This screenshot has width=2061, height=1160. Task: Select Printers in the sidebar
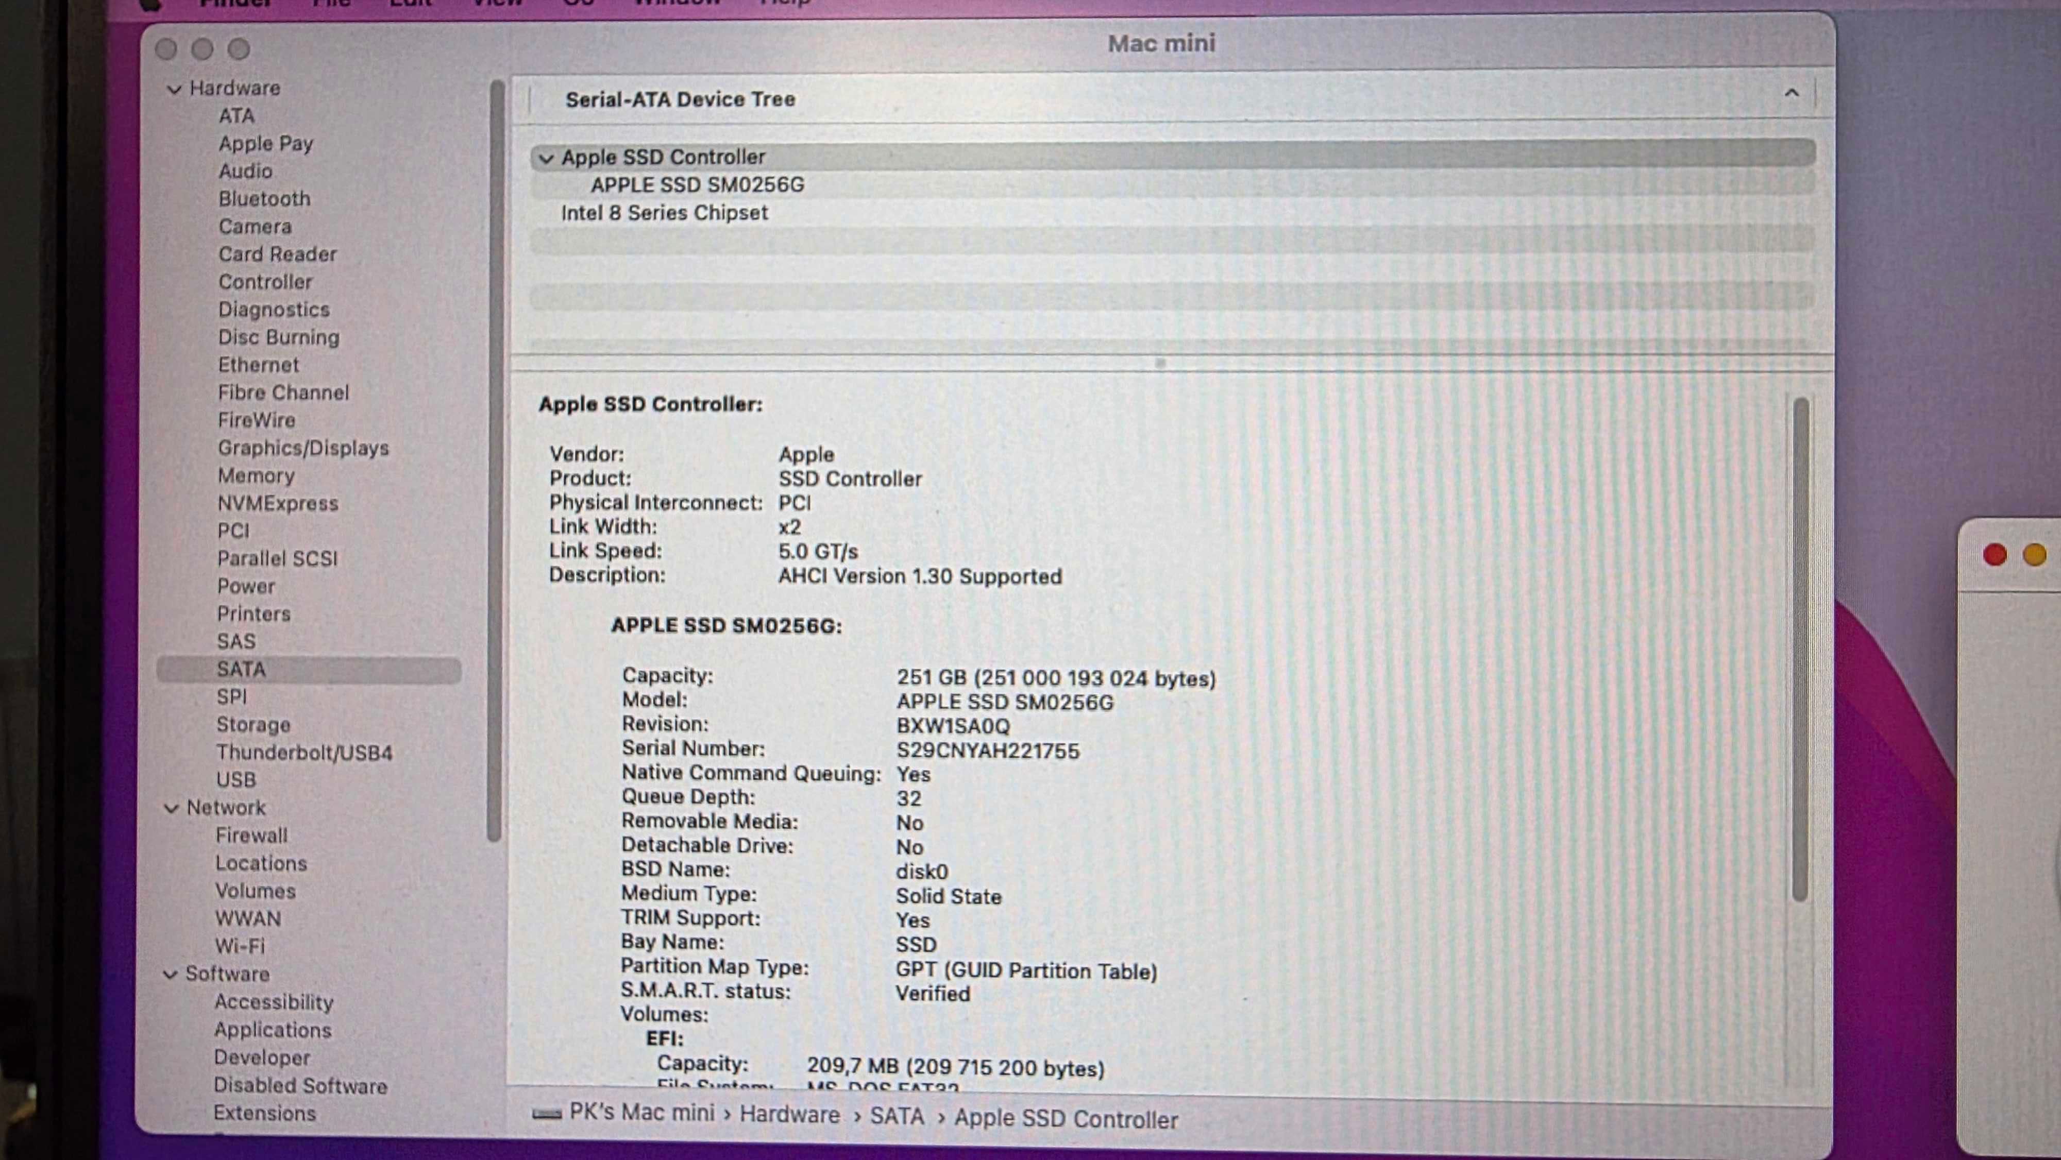[x=254, y=615]
